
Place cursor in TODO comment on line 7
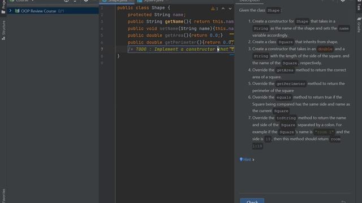coord(181,49)
